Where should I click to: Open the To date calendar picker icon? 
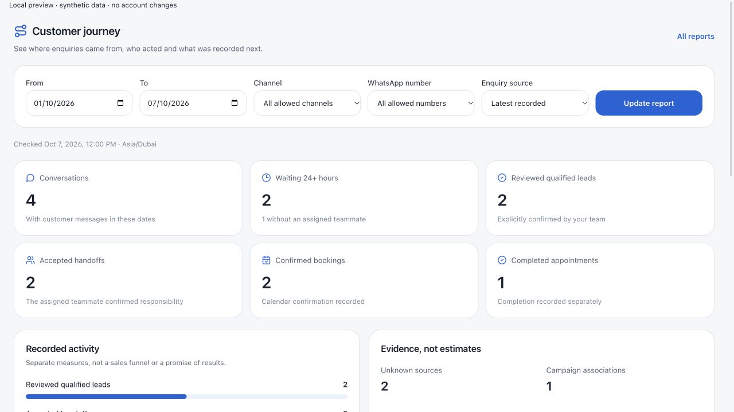click(235, 103)
